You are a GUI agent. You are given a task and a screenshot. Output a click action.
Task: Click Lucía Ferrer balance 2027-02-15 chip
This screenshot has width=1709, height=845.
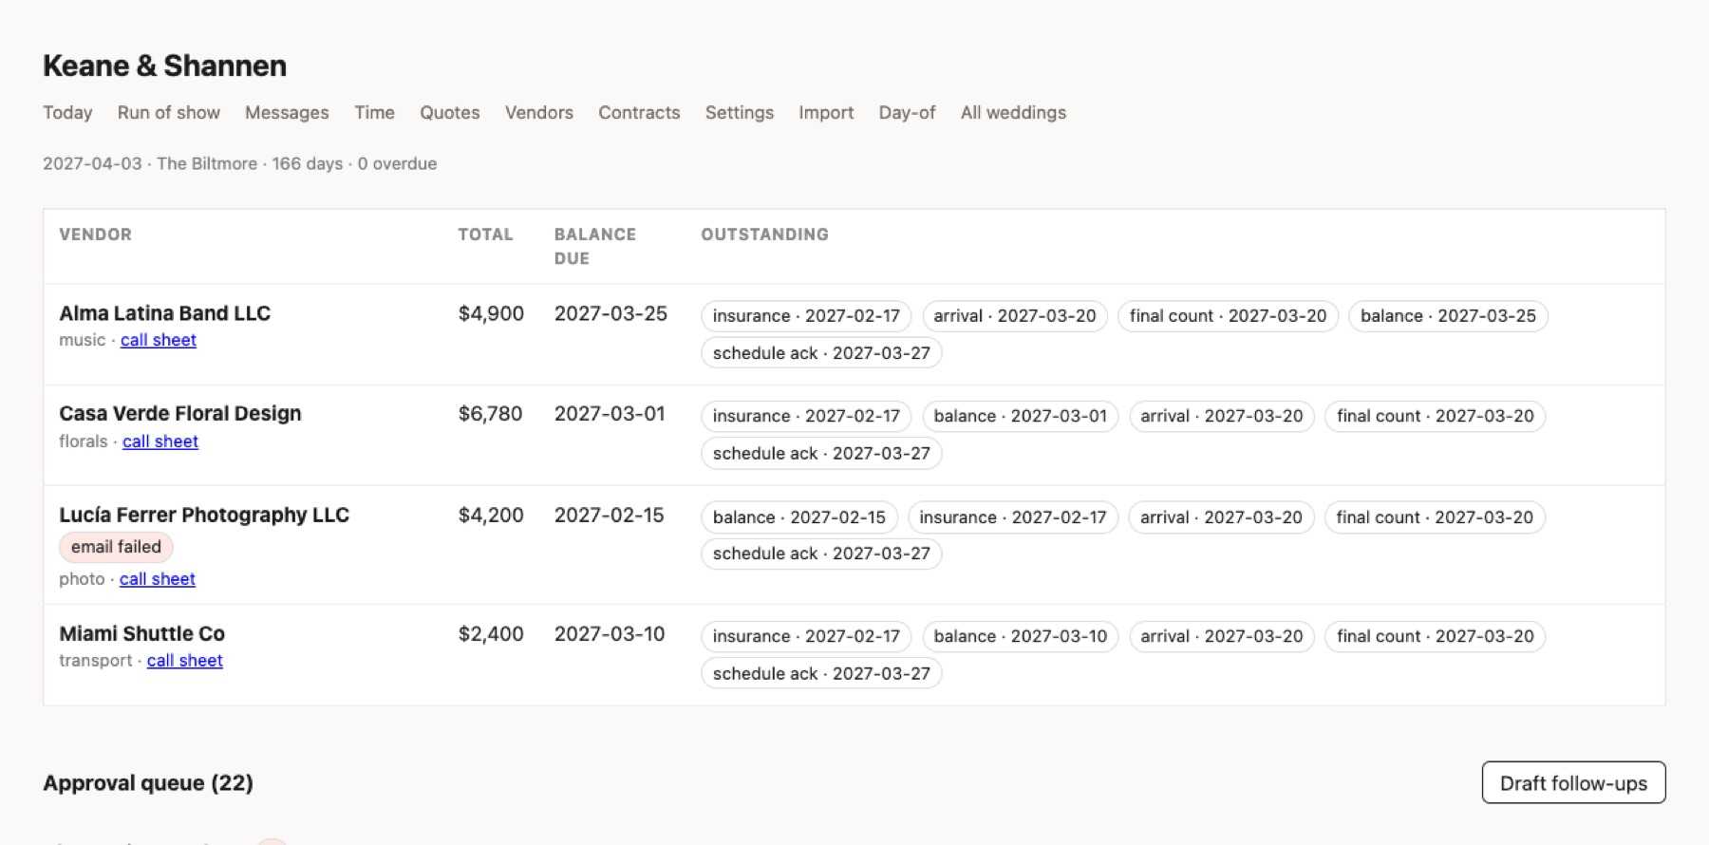799,517
